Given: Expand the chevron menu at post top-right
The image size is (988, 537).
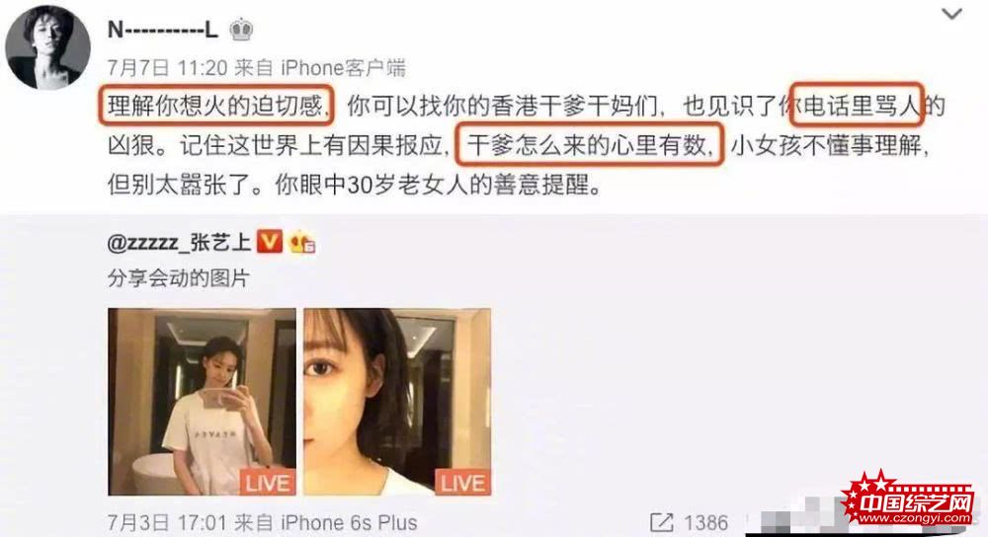Looking at the screenshot, I should [951, 14].
